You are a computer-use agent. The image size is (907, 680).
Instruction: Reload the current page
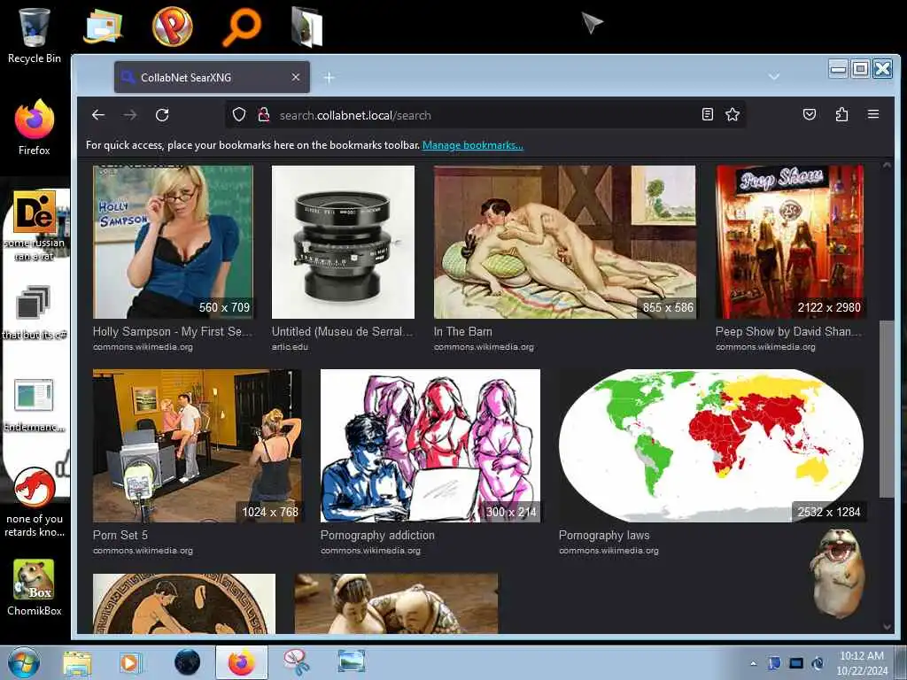(162, 115)
